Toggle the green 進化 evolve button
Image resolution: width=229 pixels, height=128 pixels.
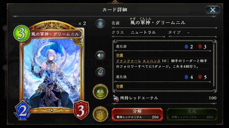100,92
